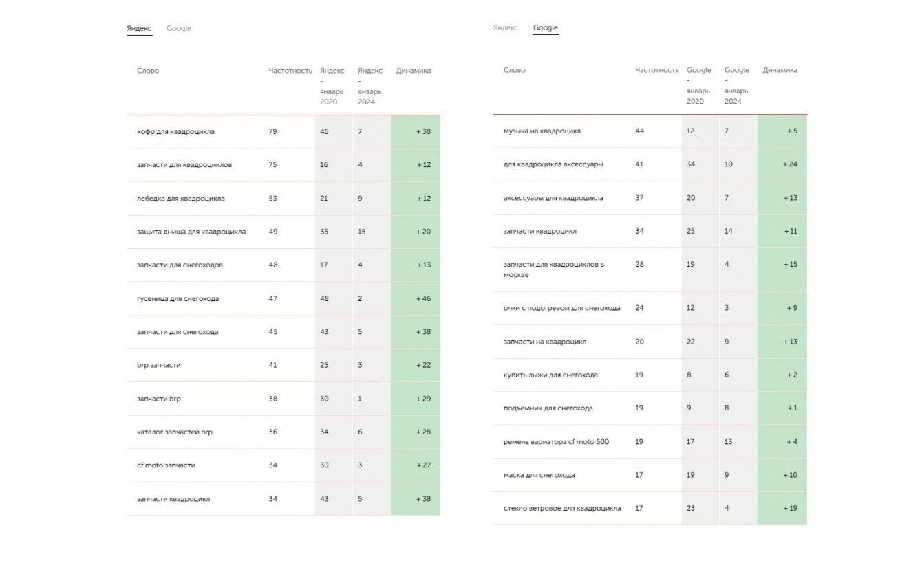The width and height of the screenshot is (922, 567).
Task: Select the 'музыка на квадроцикл' keyword
Action: (542, 131)
